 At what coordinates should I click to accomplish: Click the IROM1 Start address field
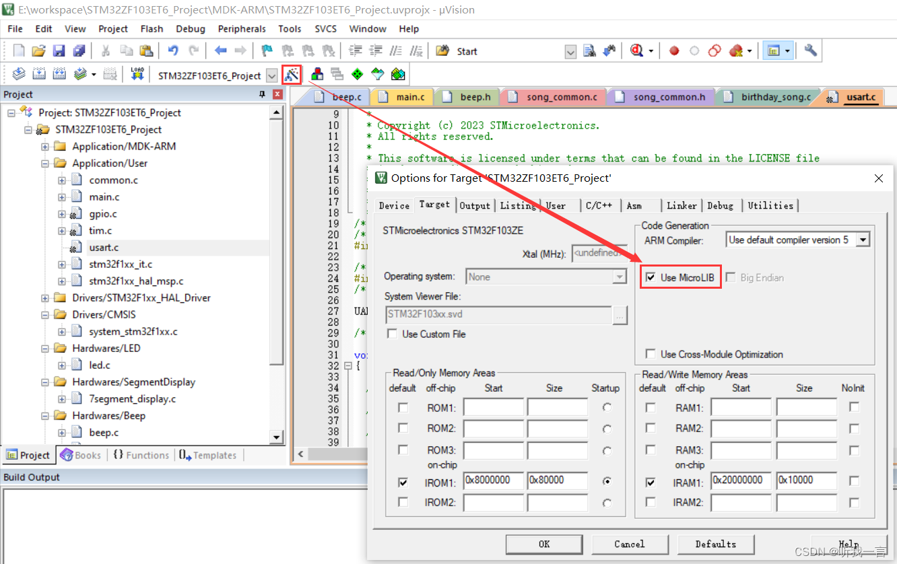(x=494, y=481)
